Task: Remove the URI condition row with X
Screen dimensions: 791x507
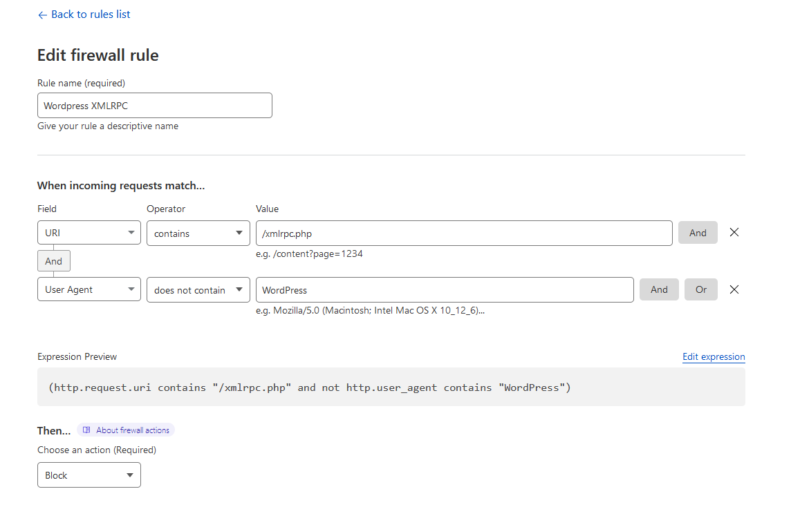Action: click(734, 232)
